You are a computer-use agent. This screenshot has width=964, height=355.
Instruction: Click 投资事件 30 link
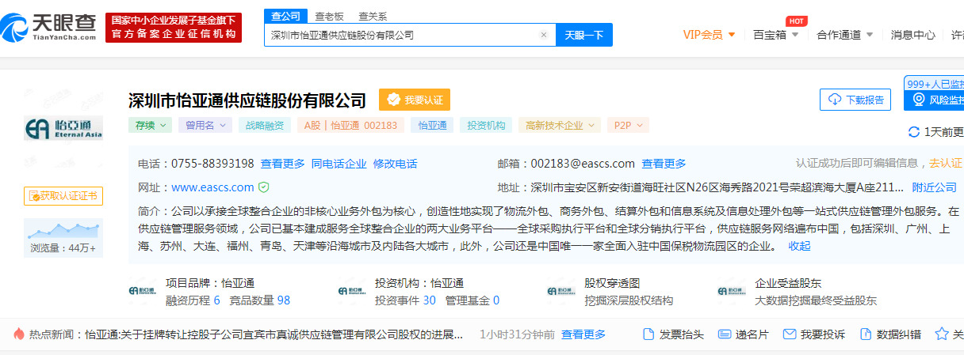pos(405,300)
